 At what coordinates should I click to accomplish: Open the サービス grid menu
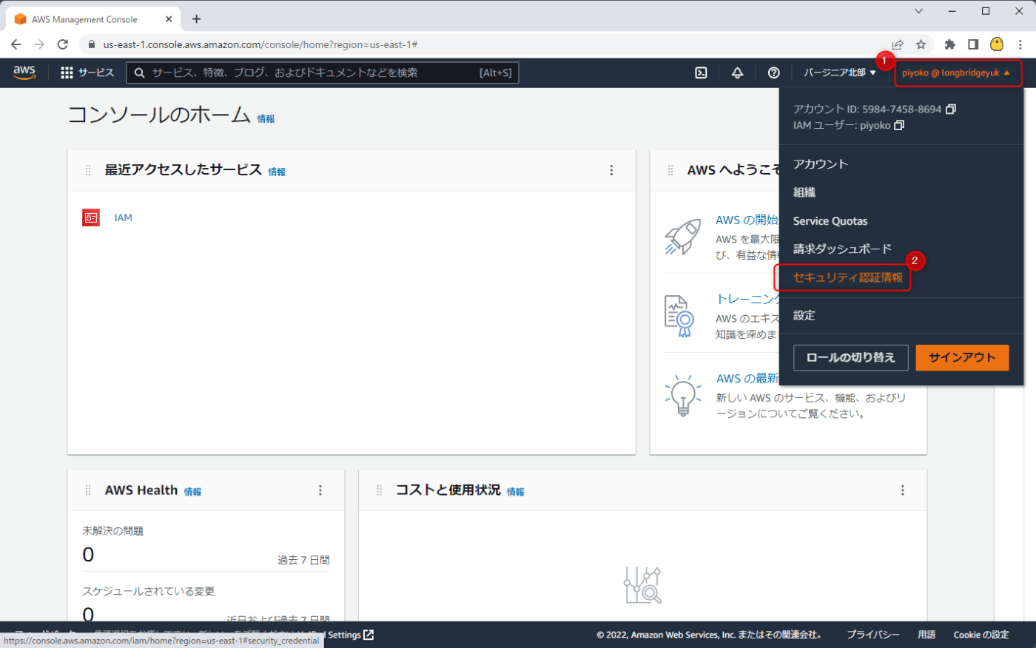click(87, 72)
